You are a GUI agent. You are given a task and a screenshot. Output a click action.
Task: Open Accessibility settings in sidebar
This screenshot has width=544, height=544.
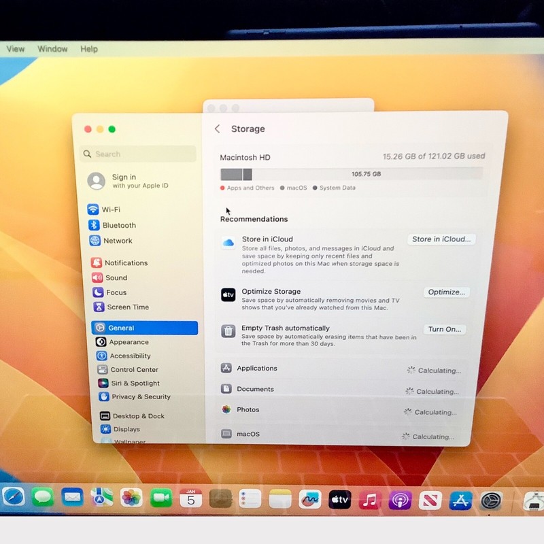pos(124,356)
